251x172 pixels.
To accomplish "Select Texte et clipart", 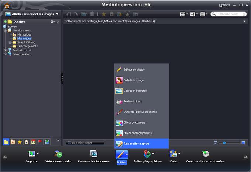I will click(x=142, y=101).
